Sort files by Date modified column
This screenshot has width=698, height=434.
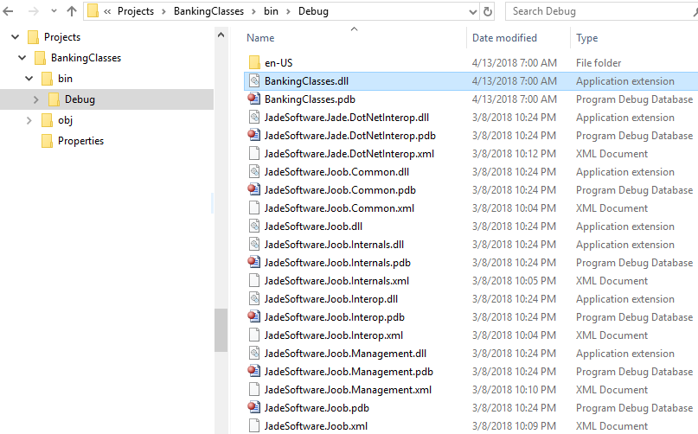click(x=504, y=38)
